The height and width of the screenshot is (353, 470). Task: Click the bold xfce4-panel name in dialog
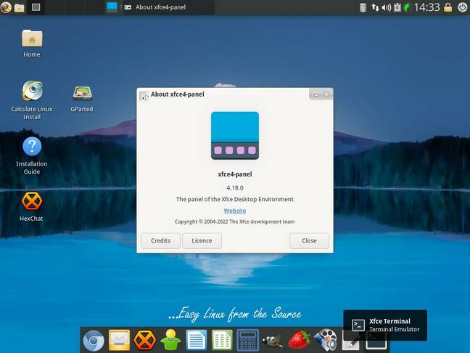pos(235,174)
